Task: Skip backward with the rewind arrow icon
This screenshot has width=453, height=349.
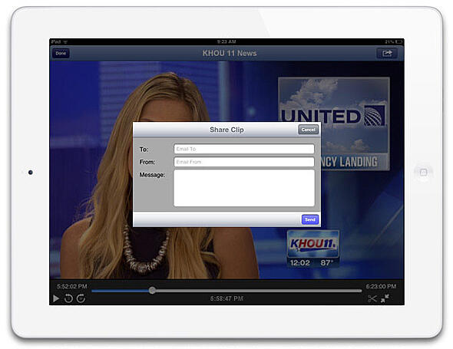Action: pyautogui.click(x=68, y=298)
